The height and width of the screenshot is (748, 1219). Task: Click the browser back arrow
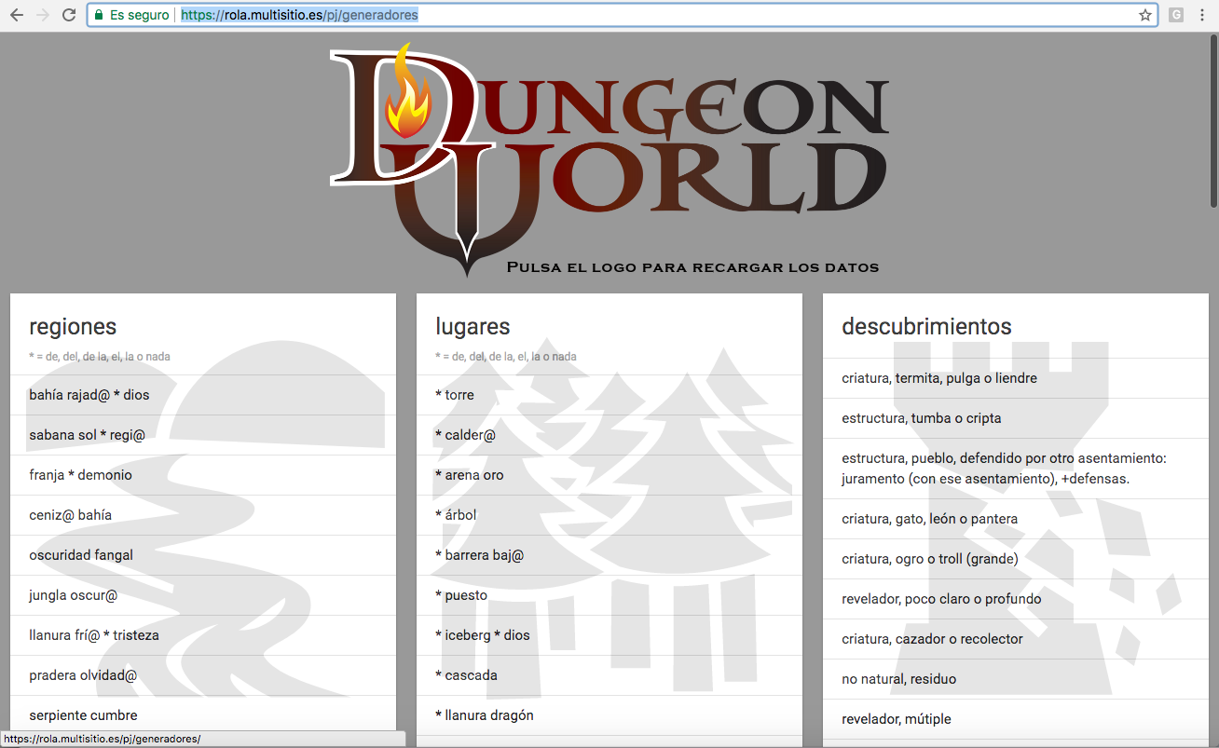coord(17,15)
